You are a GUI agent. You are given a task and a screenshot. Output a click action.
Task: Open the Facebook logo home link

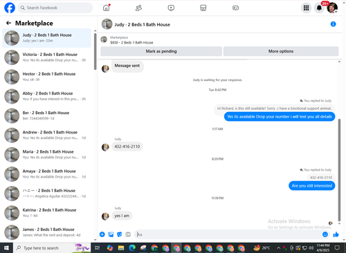point(10,8)
